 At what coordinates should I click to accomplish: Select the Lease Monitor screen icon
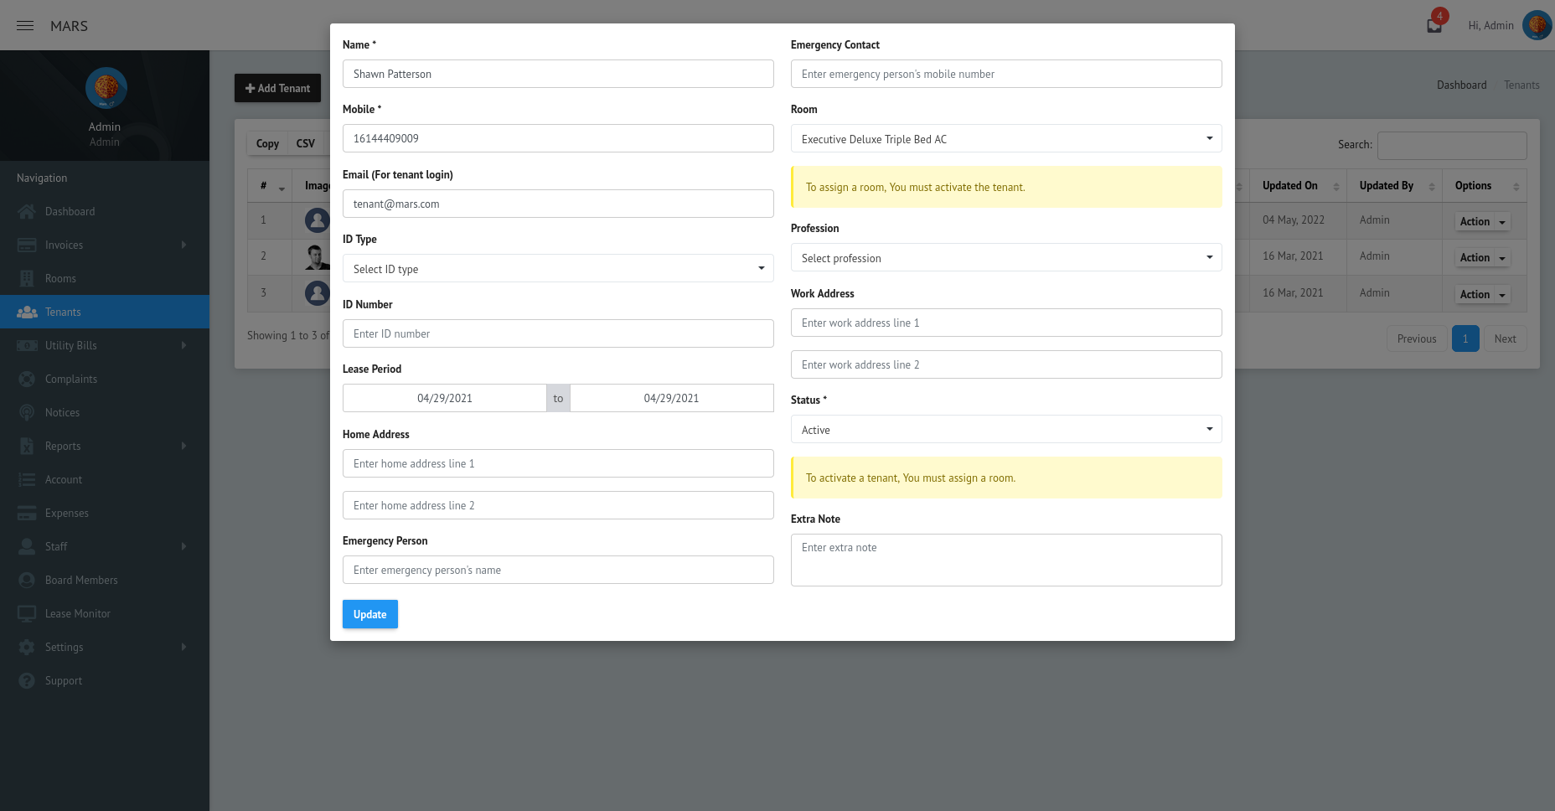pos(28,613)
